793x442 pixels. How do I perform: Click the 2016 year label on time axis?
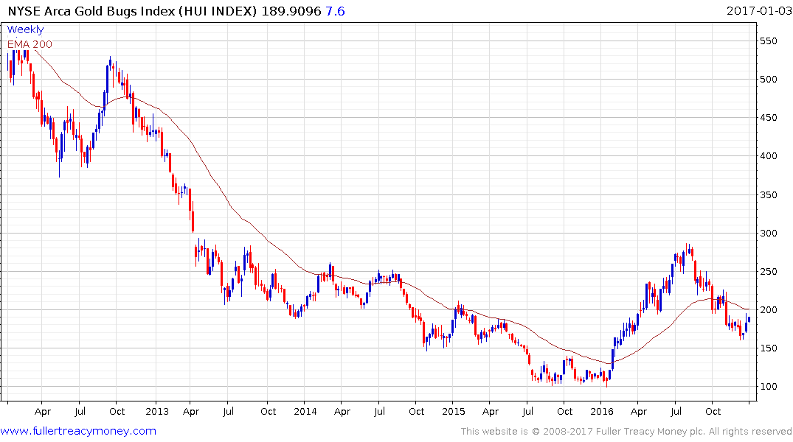point(601,412)
